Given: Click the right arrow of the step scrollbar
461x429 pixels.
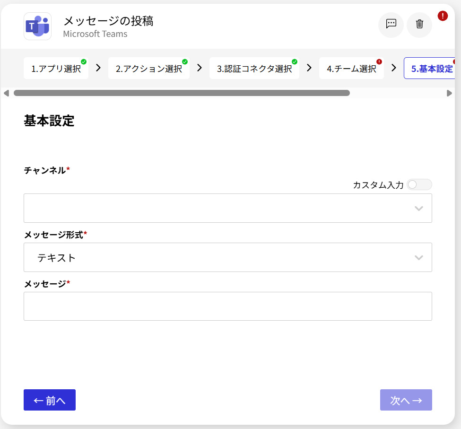Looking at the screenshot, I should (449, 93).
